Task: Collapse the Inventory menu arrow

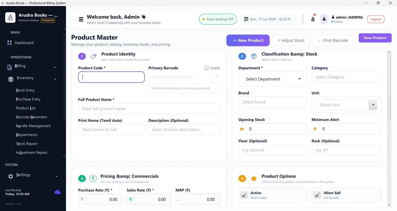Action: pos(55,79)
